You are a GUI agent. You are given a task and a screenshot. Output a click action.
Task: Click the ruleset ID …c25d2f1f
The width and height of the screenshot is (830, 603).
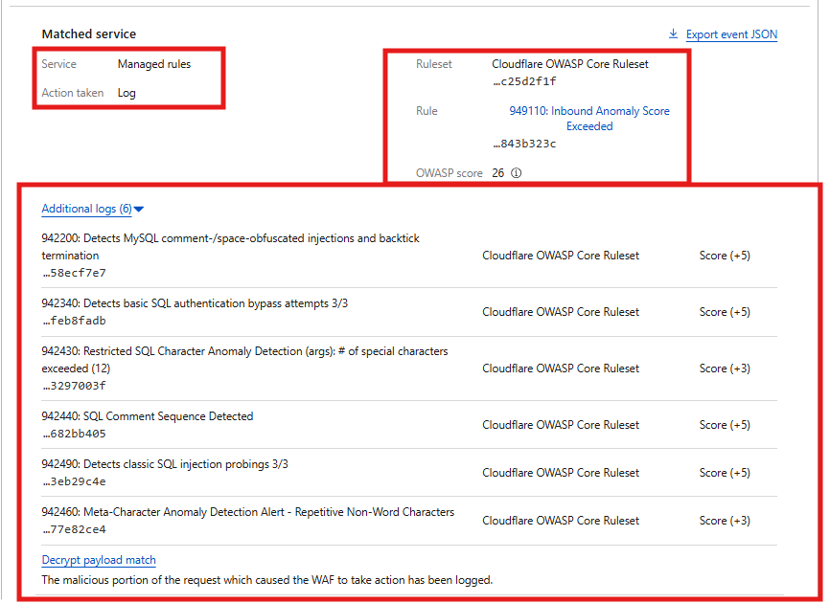pos(524,81)
